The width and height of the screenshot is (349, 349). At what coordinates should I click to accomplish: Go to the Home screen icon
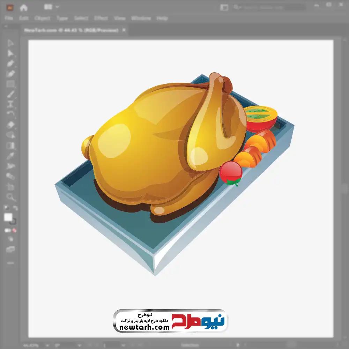pos(24,8)
